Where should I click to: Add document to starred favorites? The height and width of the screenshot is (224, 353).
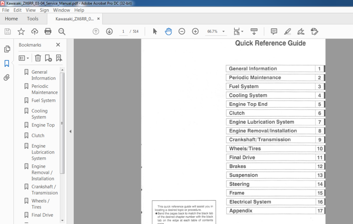point(21,31)
